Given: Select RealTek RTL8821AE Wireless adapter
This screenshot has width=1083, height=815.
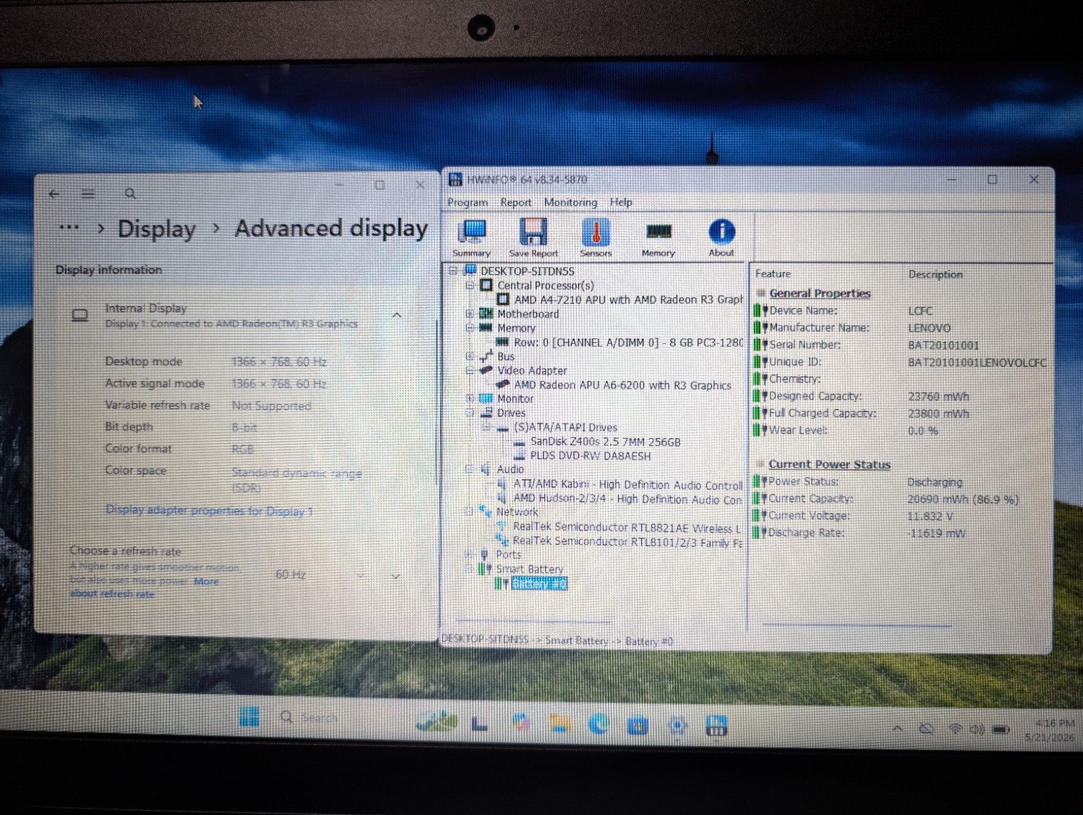Looking at the screenshot, I should click(627, 527).
